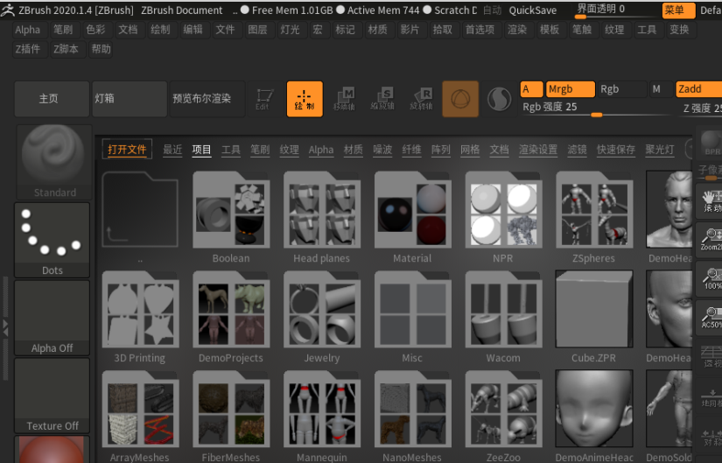Open the Dots stroke type picker
The width and height of the screenshot is (722, 463).
(53, 239)
